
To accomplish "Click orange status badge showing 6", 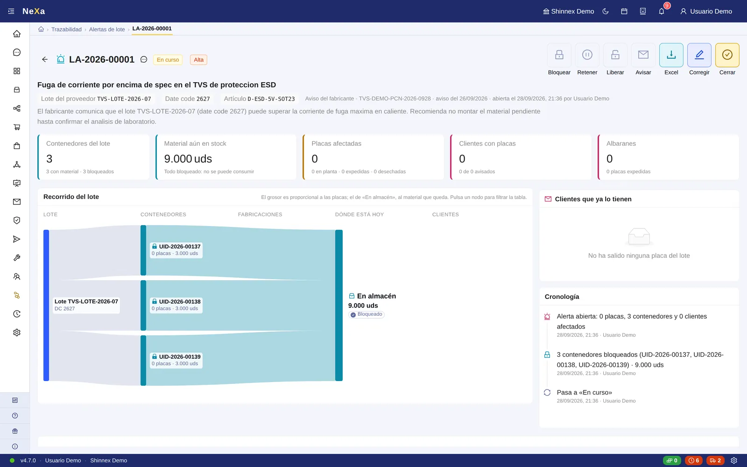I will [694, 460].
